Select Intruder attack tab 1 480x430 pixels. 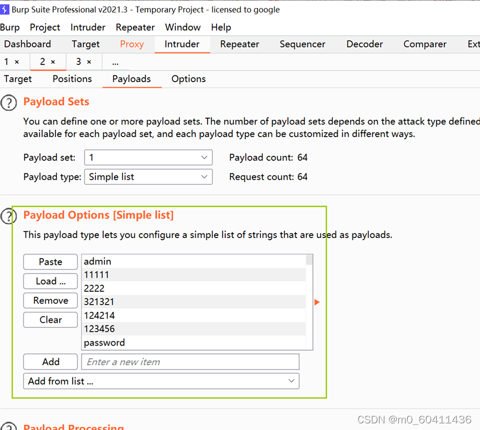[x=7, y=62]
